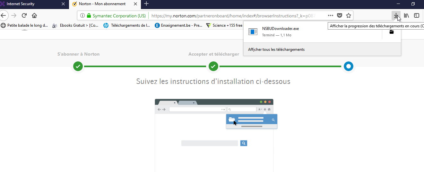Click the Forward navigation arrow

[13, 15]
